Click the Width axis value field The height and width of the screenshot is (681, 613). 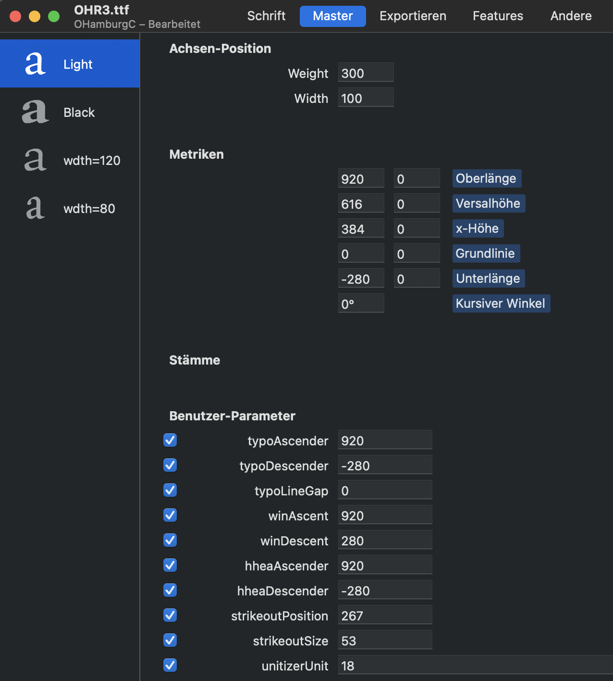(366, 98)
